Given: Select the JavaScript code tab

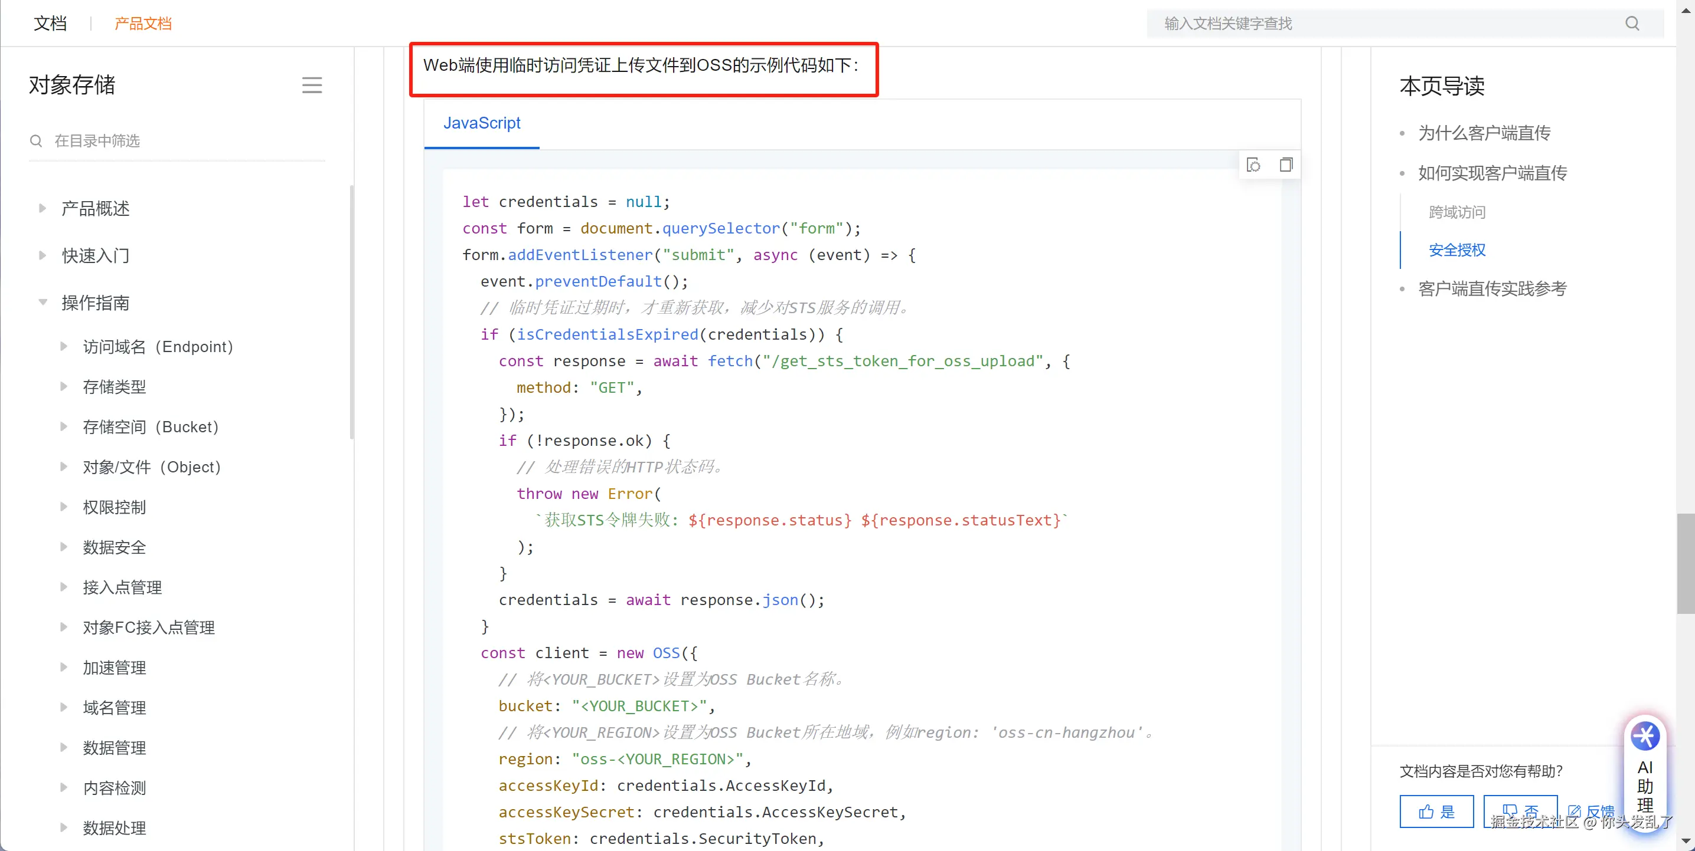Looking at the screenshot, I should [x=481, y=123].
